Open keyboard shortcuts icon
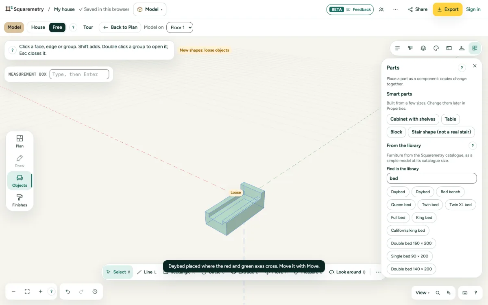Screen dimensions: 488x305 point(465,293)
